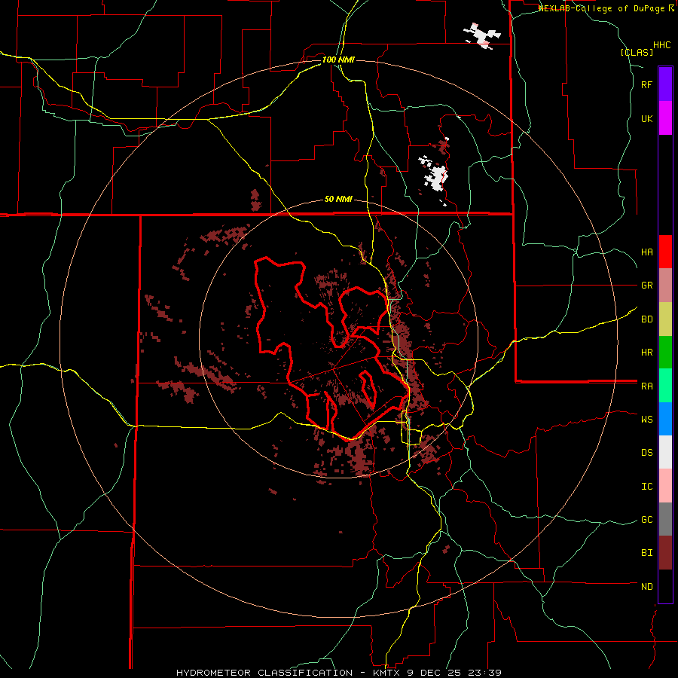Click the ND black legend swatch
678x678 pixels.
665,586
